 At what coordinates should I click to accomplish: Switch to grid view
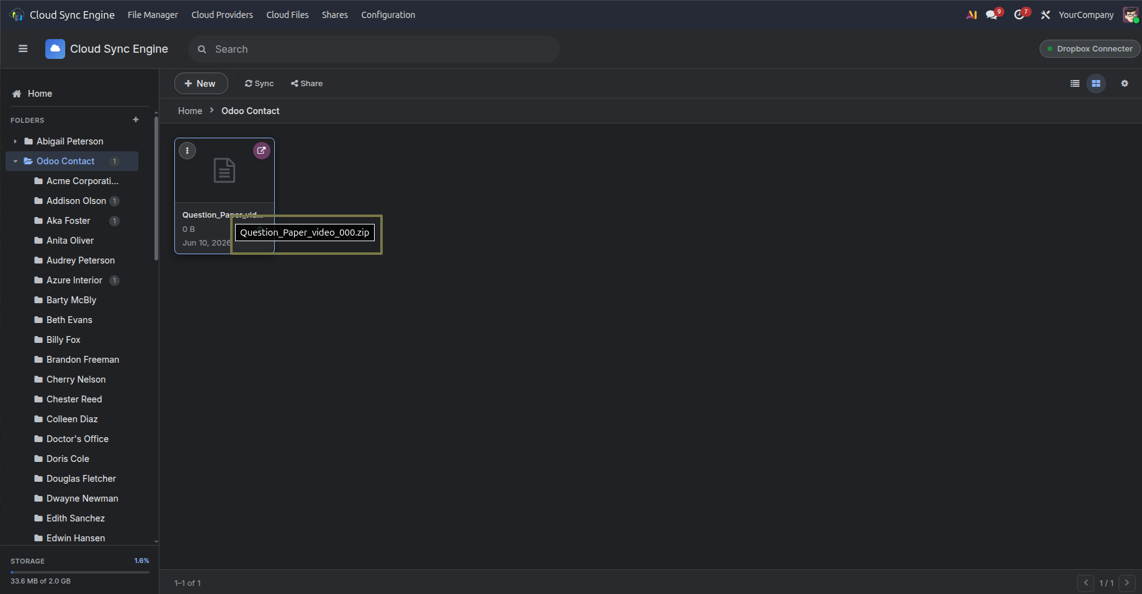click(x=1096, y=84)
